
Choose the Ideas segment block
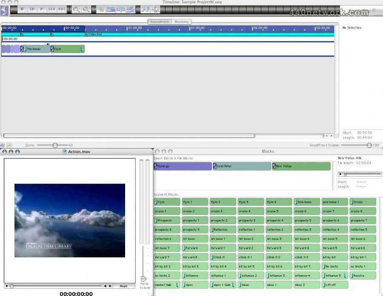click(x=251, y=285)
